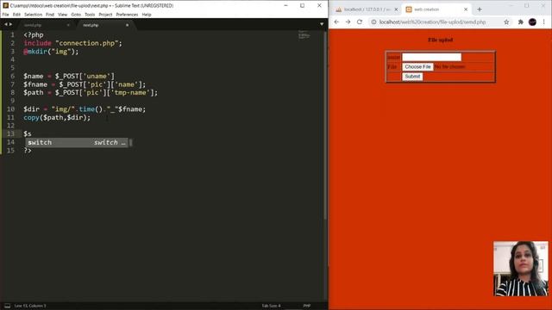Click the Line 13 position text in status bar
Screen dimensions: 552x310
pos(30,306)
